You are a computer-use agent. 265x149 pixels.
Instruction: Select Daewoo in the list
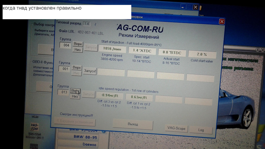tap(89, 144)
